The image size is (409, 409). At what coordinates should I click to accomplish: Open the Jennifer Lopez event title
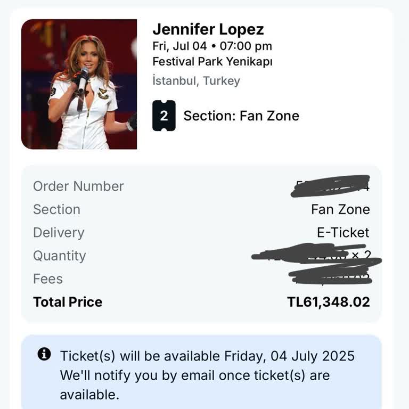pyautogui.click(x=208, y=29)
